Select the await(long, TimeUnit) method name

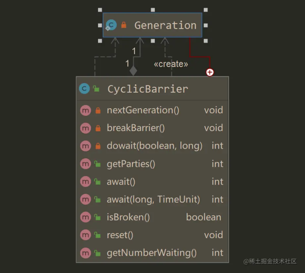click(x=153, y=200)
